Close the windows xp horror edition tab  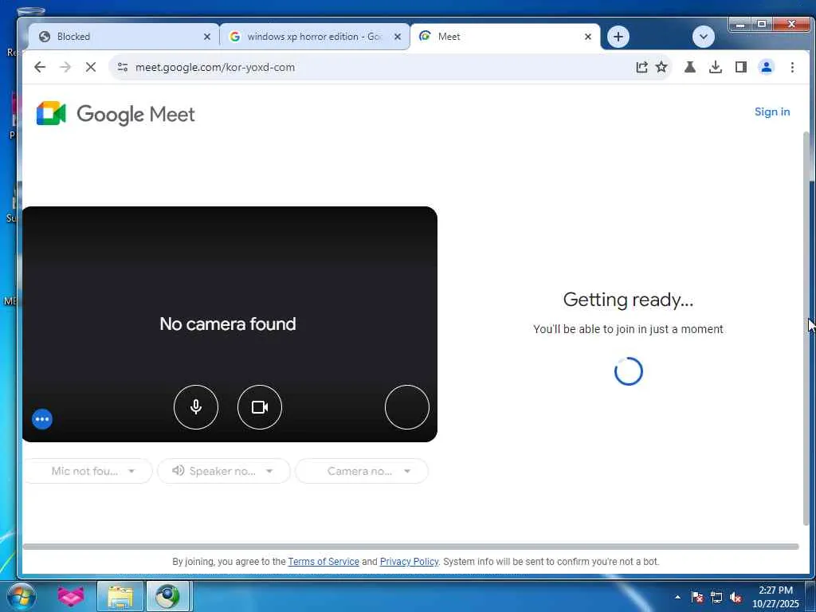(398, 37)
